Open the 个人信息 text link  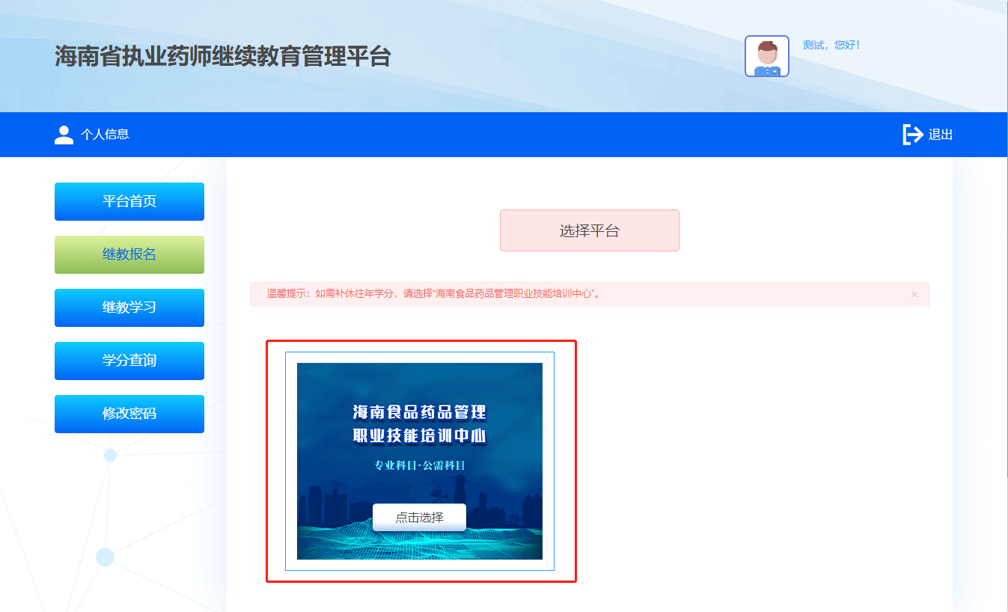click(105, 135)
